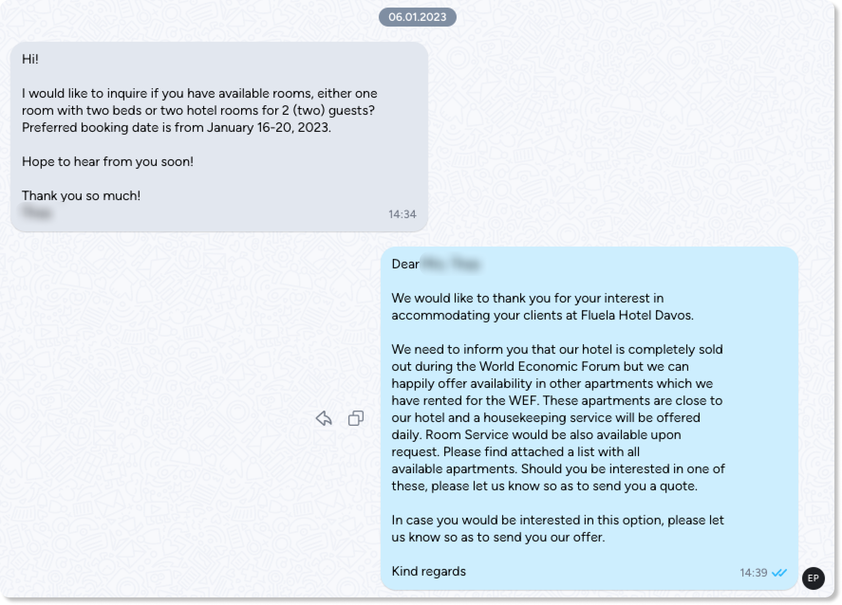Click the blue double-check read receipt
The height and width of the screenshot is (605, 842).
(x=779, y=573)
